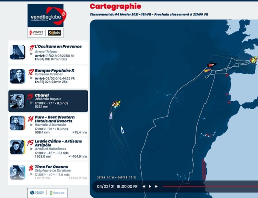Open the Charal boat title

tap(42, 95)
